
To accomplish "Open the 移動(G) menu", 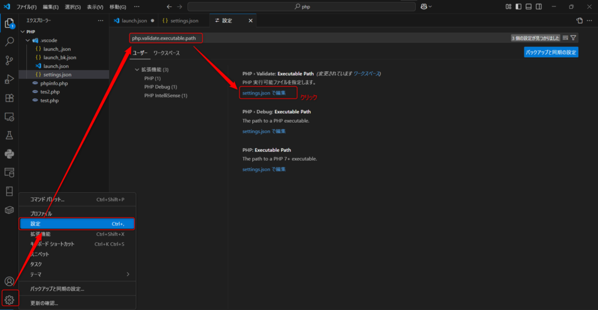I will coord(118,7).
